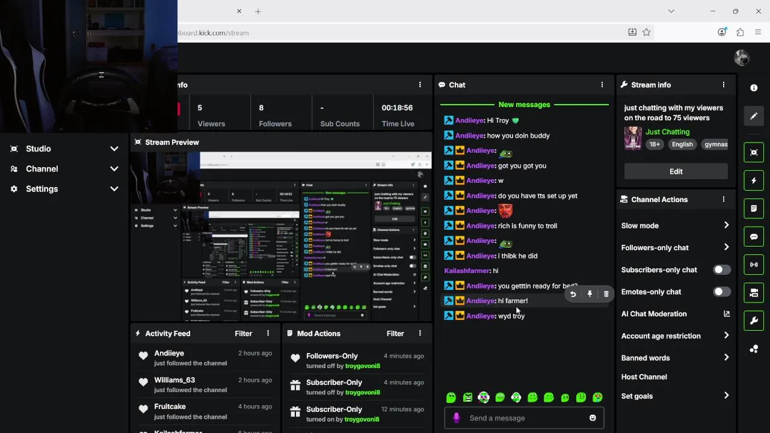Click the New messages banner in chat
The width and height of the screenshot is (770, 433).
[524, 105]
